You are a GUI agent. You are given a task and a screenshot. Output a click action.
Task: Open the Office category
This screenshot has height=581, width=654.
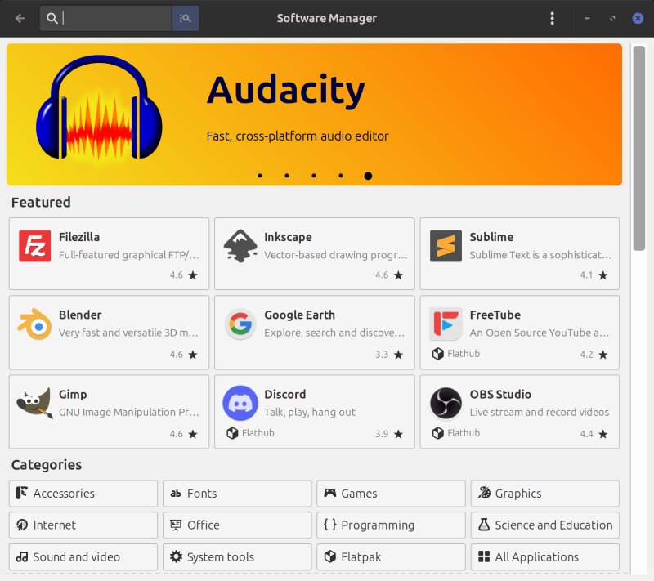pos(237,525)
